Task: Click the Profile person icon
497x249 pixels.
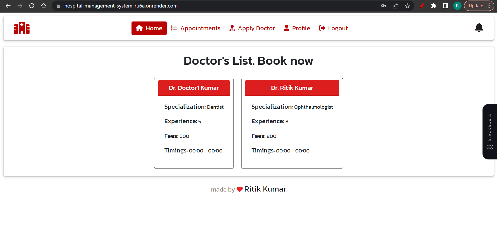Action: coord(287,28)
